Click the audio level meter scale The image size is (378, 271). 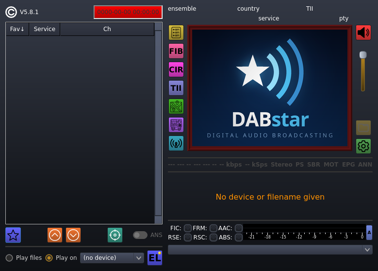(x=304, y=232)
